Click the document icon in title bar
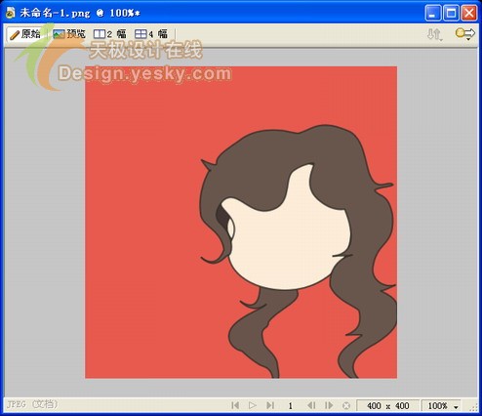This screenshot has width=482, height=416. (x=11, y=13)
